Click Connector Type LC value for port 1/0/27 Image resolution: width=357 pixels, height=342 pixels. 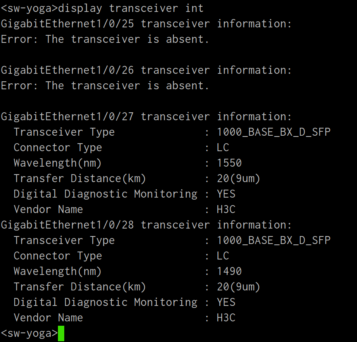(x=223, y=148)
